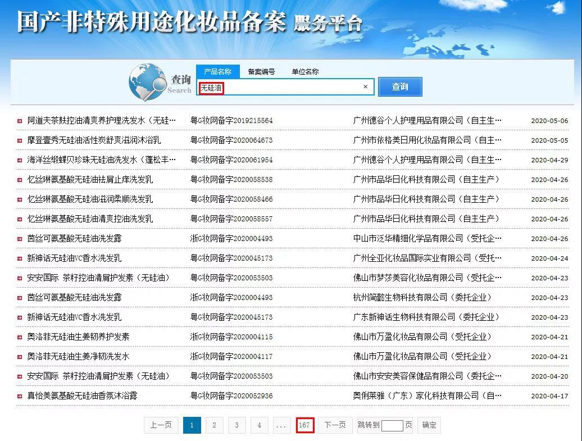Open 奥洛菲无硅油生姜净韧洗发水 product link
The height and width of the screenshot is (441, 582).
click(78, 357)
